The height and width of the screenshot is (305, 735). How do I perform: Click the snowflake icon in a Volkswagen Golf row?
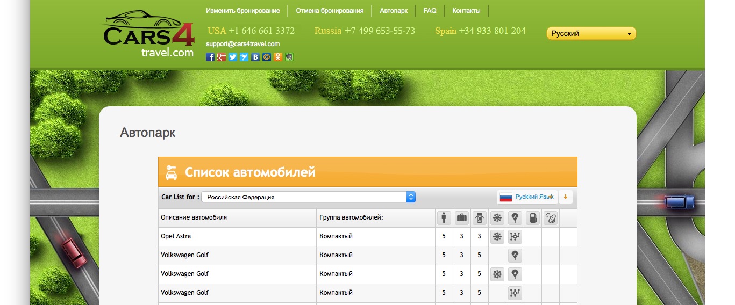point(497,274)
